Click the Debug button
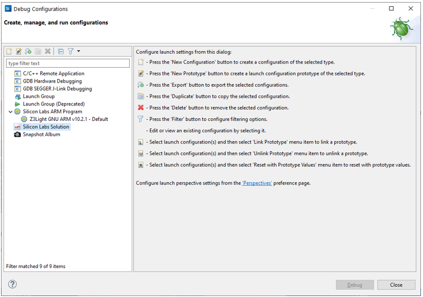This screenshot has height=297, width=423. 354,285
